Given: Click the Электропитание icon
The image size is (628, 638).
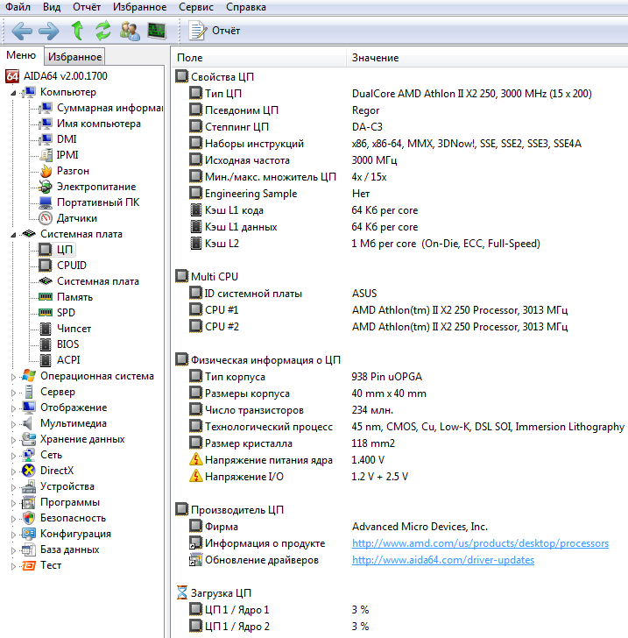Looking at the screenshot, I should pyautogui.click(x=46, y=187).
